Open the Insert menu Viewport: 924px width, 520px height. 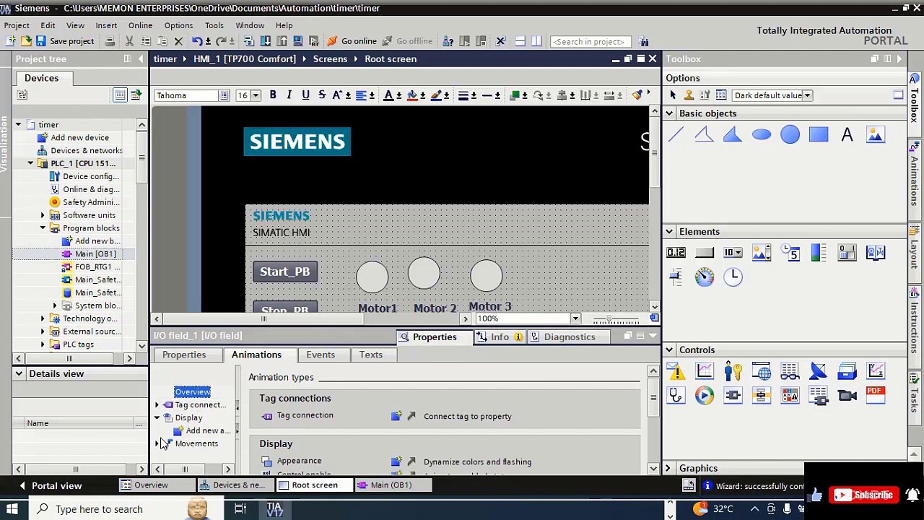point(106,25)
